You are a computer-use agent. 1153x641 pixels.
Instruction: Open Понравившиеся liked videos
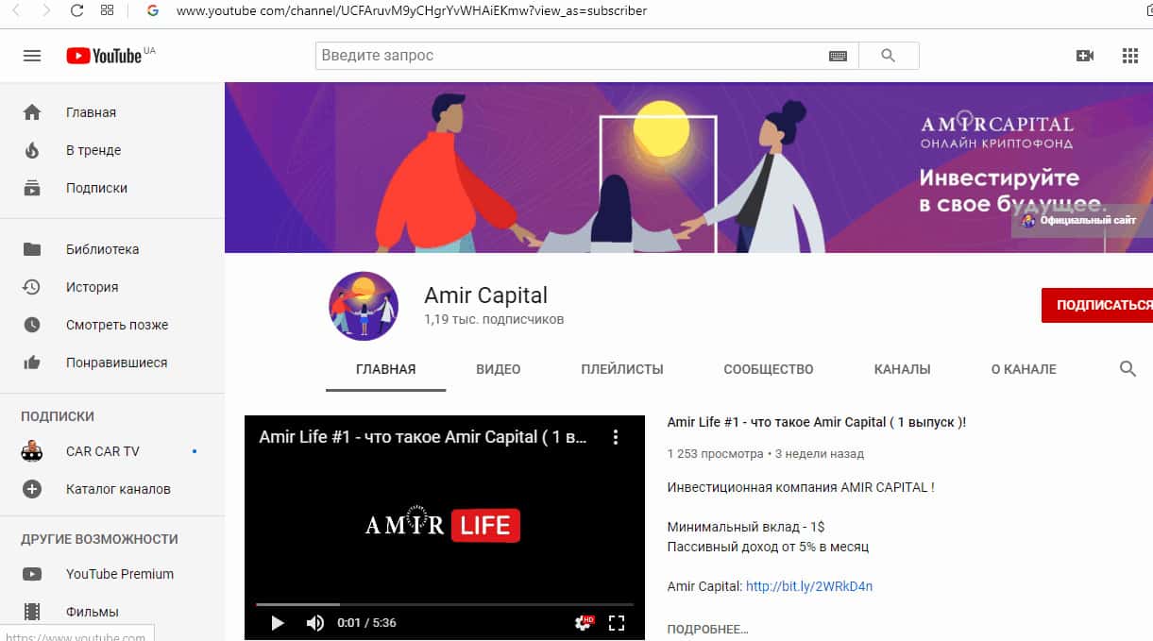(112, 363)
